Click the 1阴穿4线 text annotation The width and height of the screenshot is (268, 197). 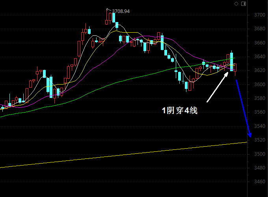180,110
